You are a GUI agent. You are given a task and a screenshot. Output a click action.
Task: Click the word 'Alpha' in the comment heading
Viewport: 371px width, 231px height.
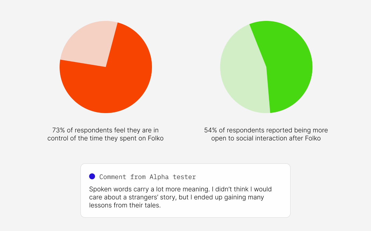(x=159, y=177)
